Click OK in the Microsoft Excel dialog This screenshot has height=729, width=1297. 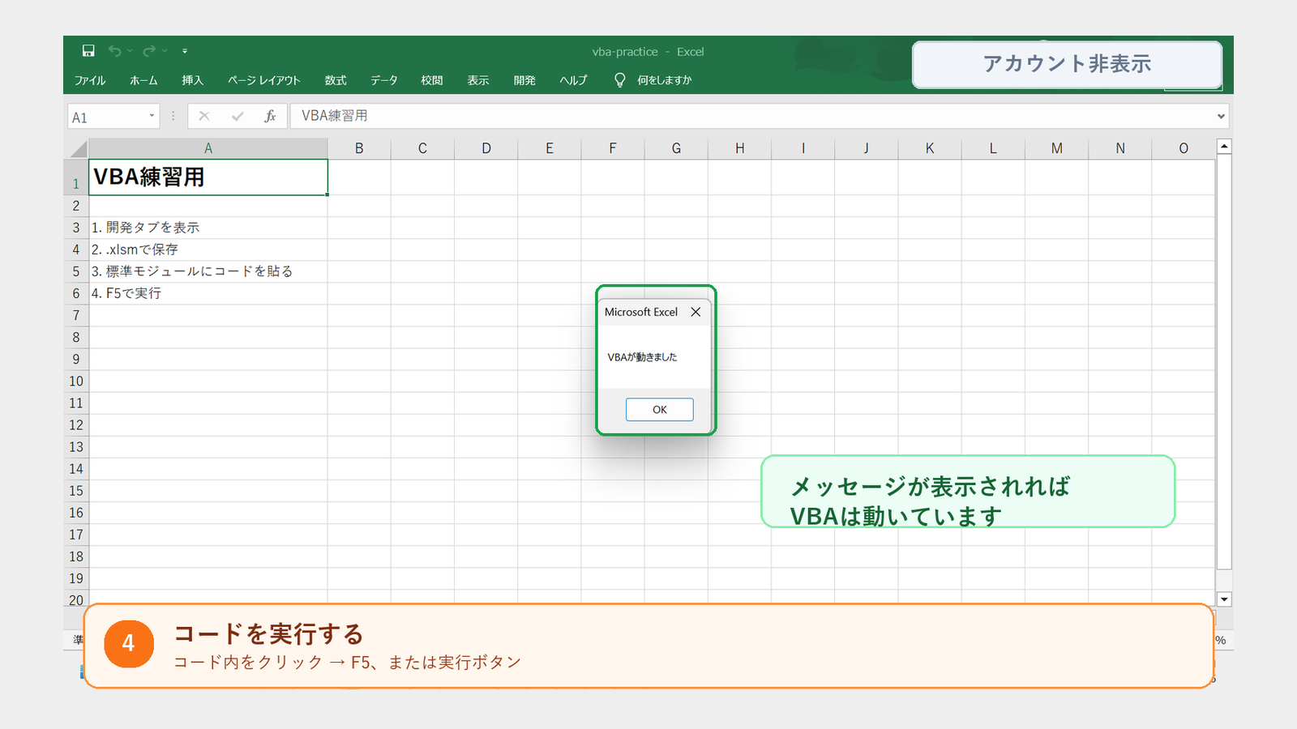[660, 410]
